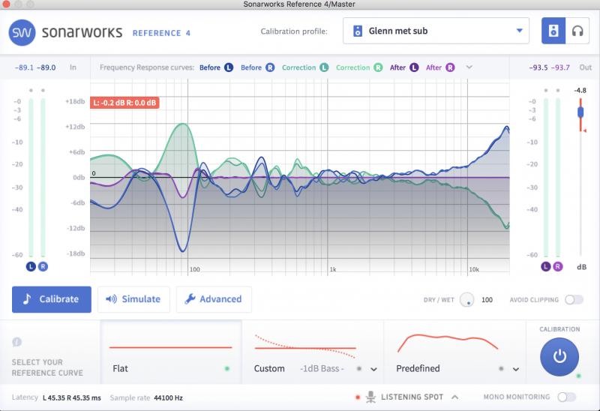Enable the Avoid Clipping switch
Image resolution: width=600 pixels, height=411 pixels.
pos(574,300)
